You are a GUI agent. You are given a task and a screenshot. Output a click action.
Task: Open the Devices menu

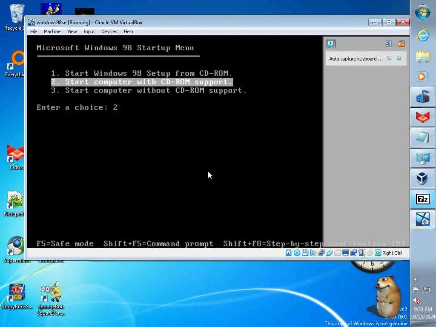(109, 32)
